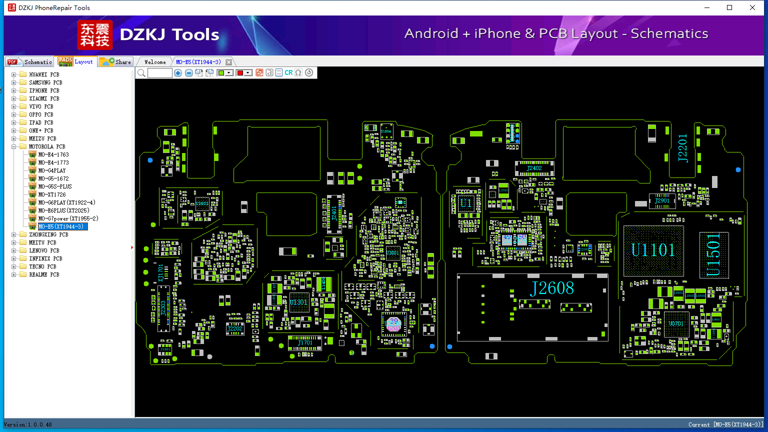Open the MO-G4PLAY layout file
Screen dimensions: 768x432
click(x=52, y=170)
